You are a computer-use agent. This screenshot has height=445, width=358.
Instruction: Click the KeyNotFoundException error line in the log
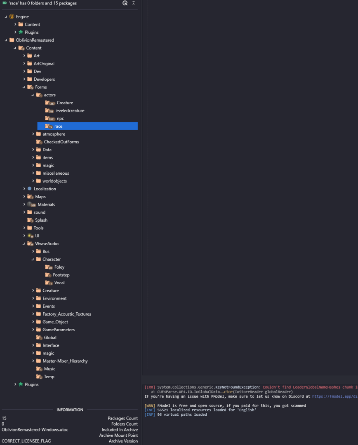(x=251, y=387)
